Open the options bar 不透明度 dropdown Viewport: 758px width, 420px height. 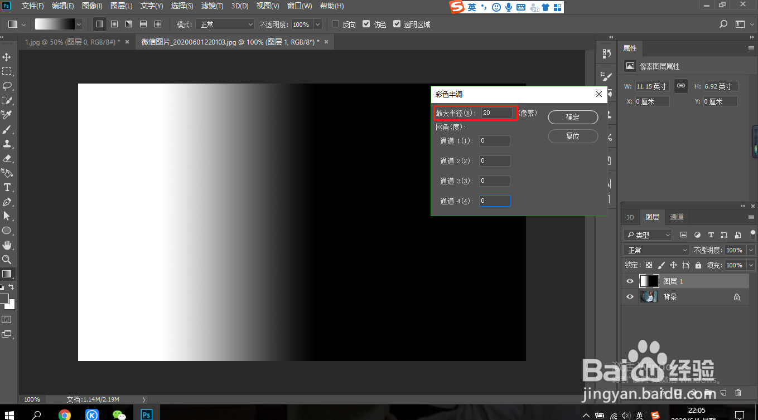click(x=317, y=25)
